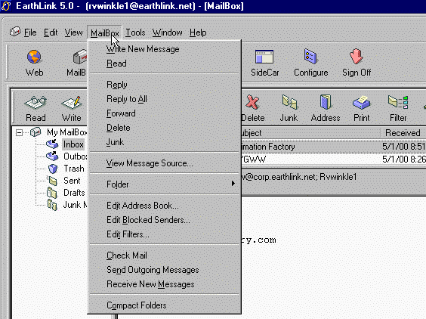
Task: Open the View menu
Action: 73,33
